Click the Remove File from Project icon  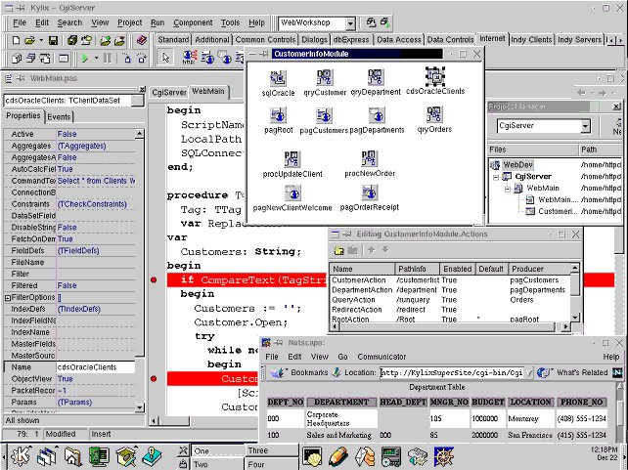119,40
